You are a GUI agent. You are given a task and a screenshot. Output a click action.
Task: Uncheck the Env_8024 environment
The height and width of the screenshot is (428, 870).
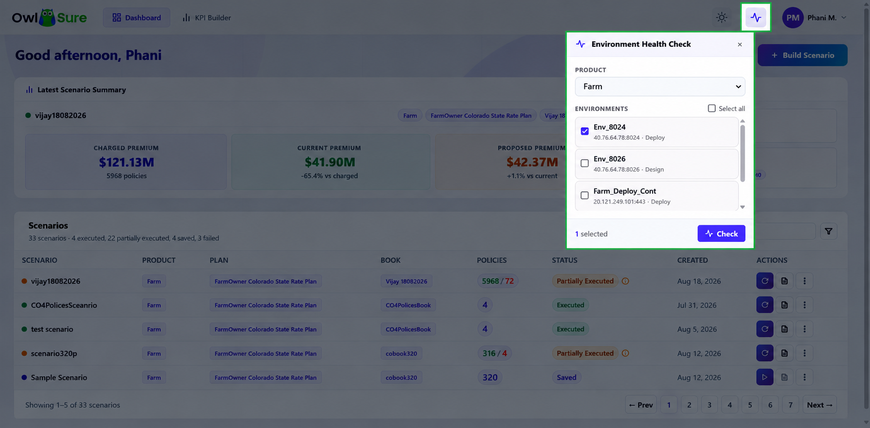pos(584,131)
